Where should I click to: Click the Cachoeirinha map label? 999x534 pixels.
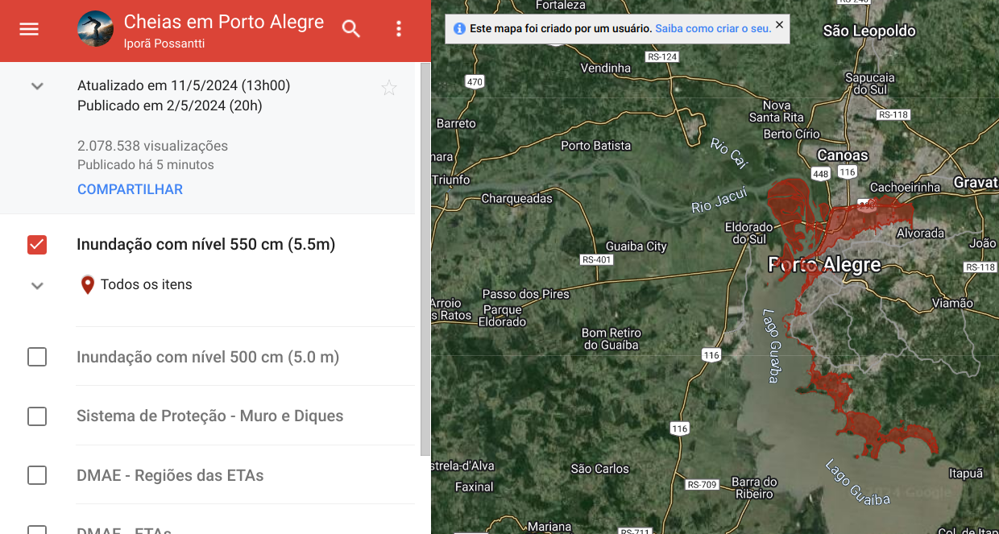[905, 187]
